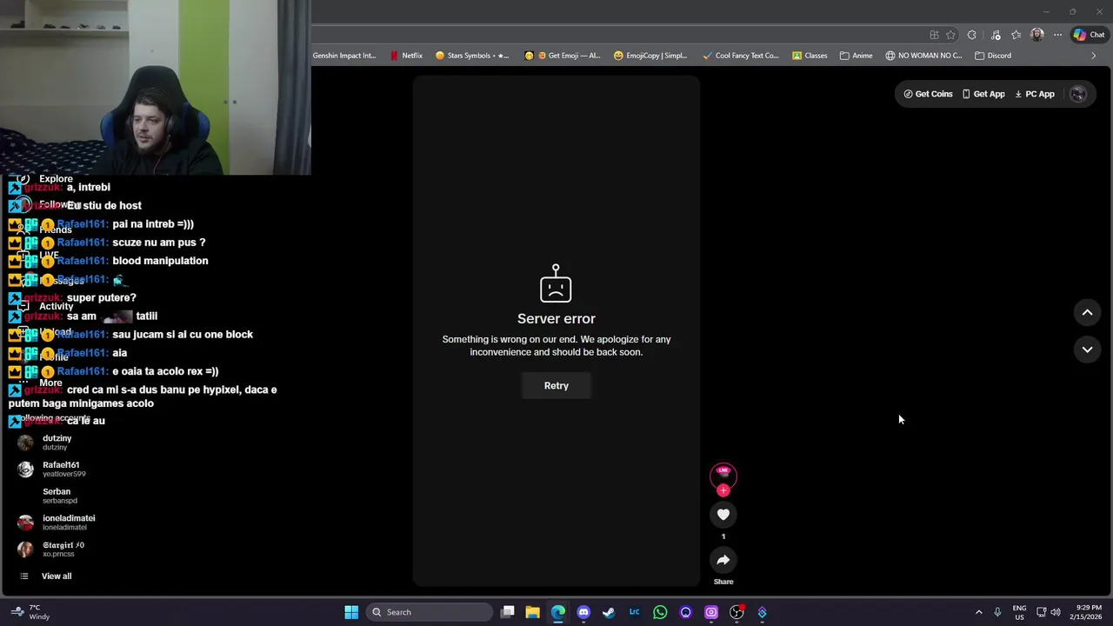Image resolution: width=1113 pixels, height=626 pixels.
Task: Go to previous video with up chevron
Action: pyautogui.click(x=1087, y=312)
